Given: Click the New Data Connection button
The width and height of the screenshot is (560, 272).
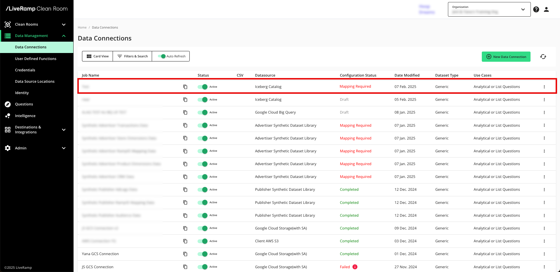Looking at the screenshot, I should pyautogui.click(x=506, y=57).
